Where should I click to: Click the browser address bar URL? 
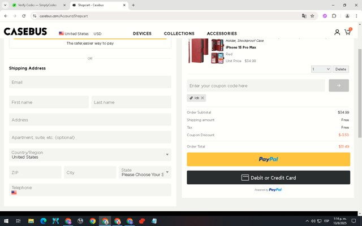coord(63,16)
